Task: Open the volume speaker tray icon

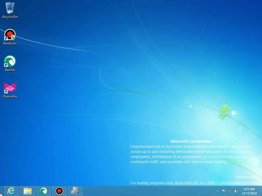Action: [x=236, y=191]
